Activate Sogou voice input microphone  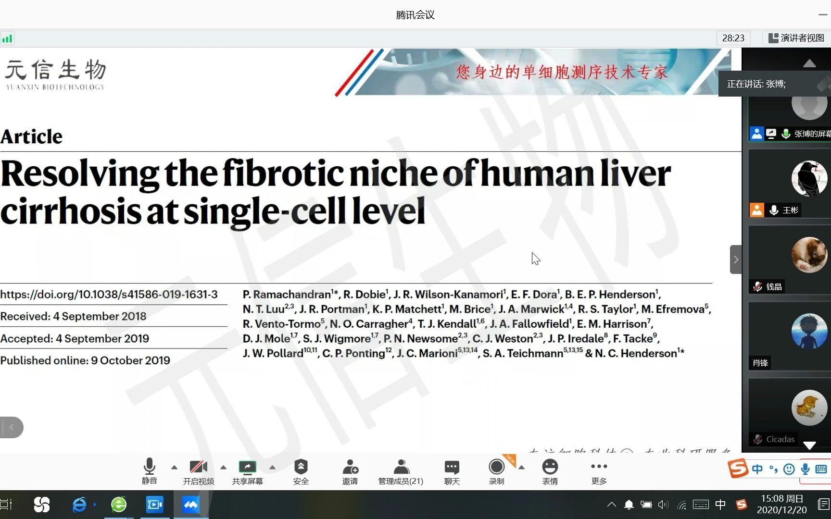(x=805, y=469)
